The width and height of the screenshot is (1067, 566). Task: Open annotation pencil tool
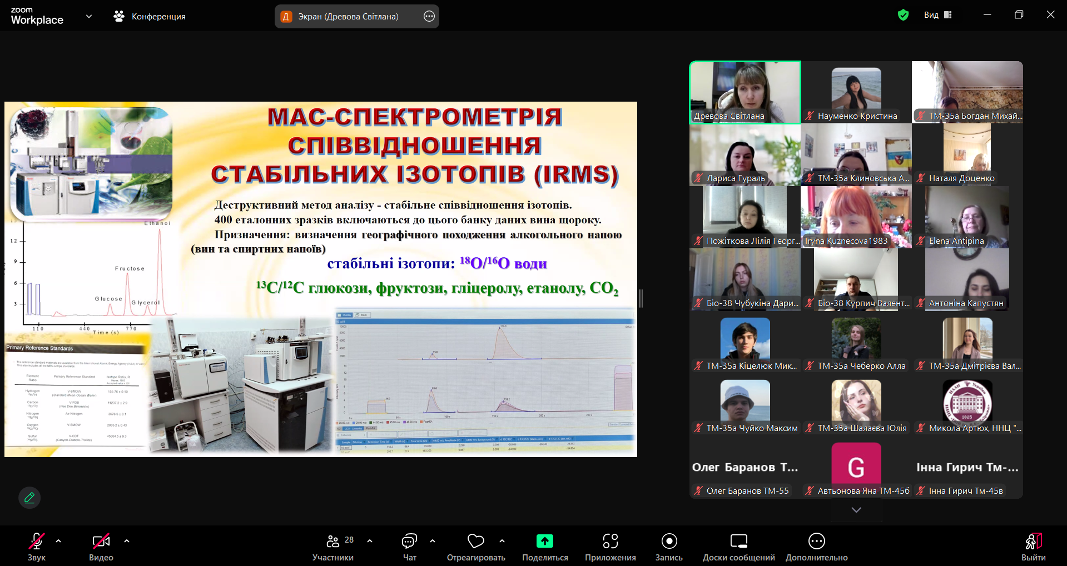coord(29,498)
